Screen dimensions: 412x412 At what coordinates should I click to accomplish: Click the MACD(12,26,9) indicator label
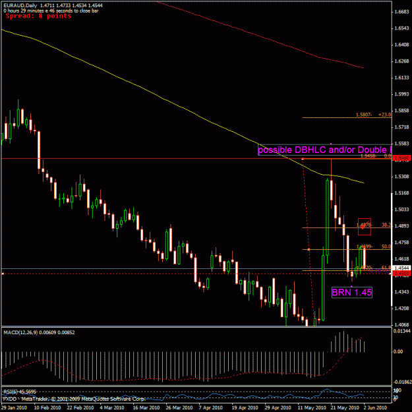(39, 332)
